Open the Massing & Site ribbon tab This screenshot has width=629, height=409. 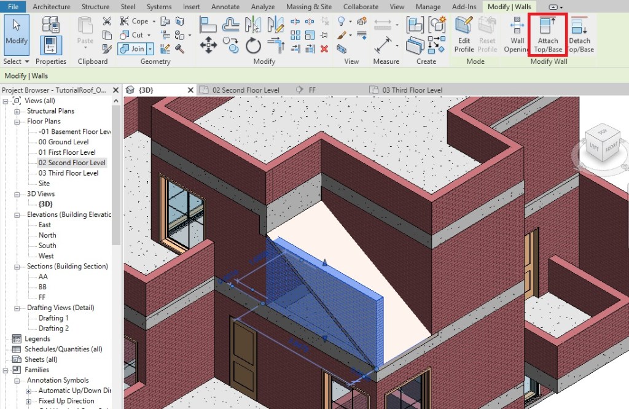click(x=308, y=7)
